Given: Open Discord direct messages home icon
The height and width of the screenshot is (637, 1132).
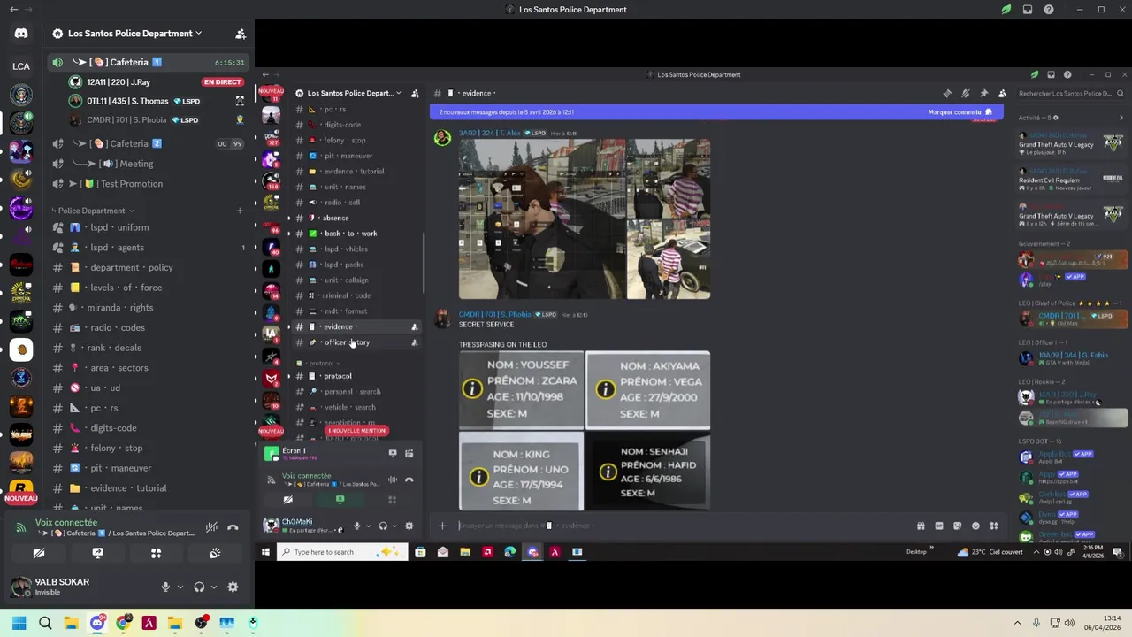Looking at the screenshot, I should tap(21, 34).
